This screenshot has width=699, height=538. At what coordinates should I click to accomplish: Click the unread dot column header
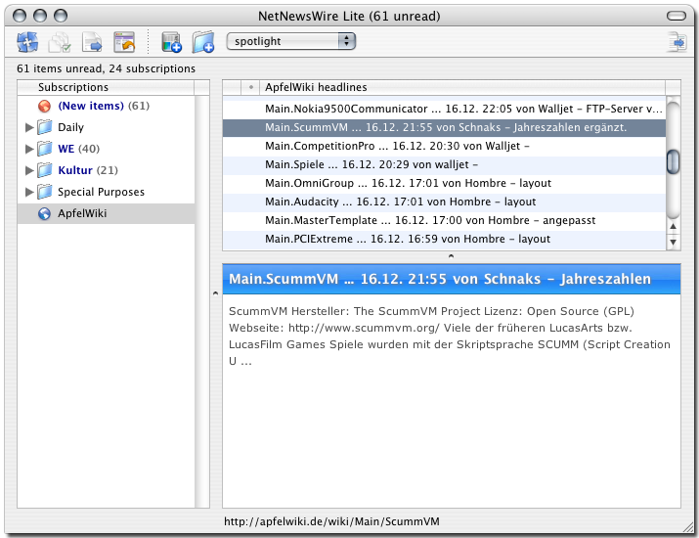point(251,87)
